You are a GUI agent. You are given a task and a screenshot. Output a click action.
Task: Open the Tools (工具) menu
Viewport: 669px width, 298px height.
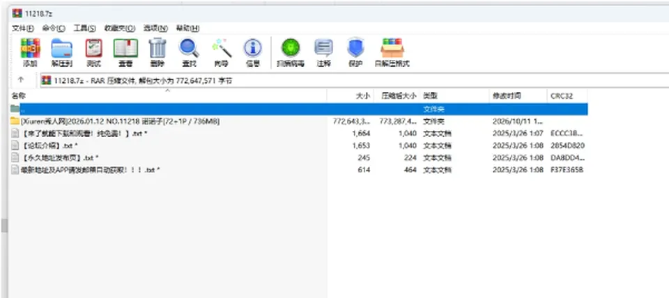[84, 28]
